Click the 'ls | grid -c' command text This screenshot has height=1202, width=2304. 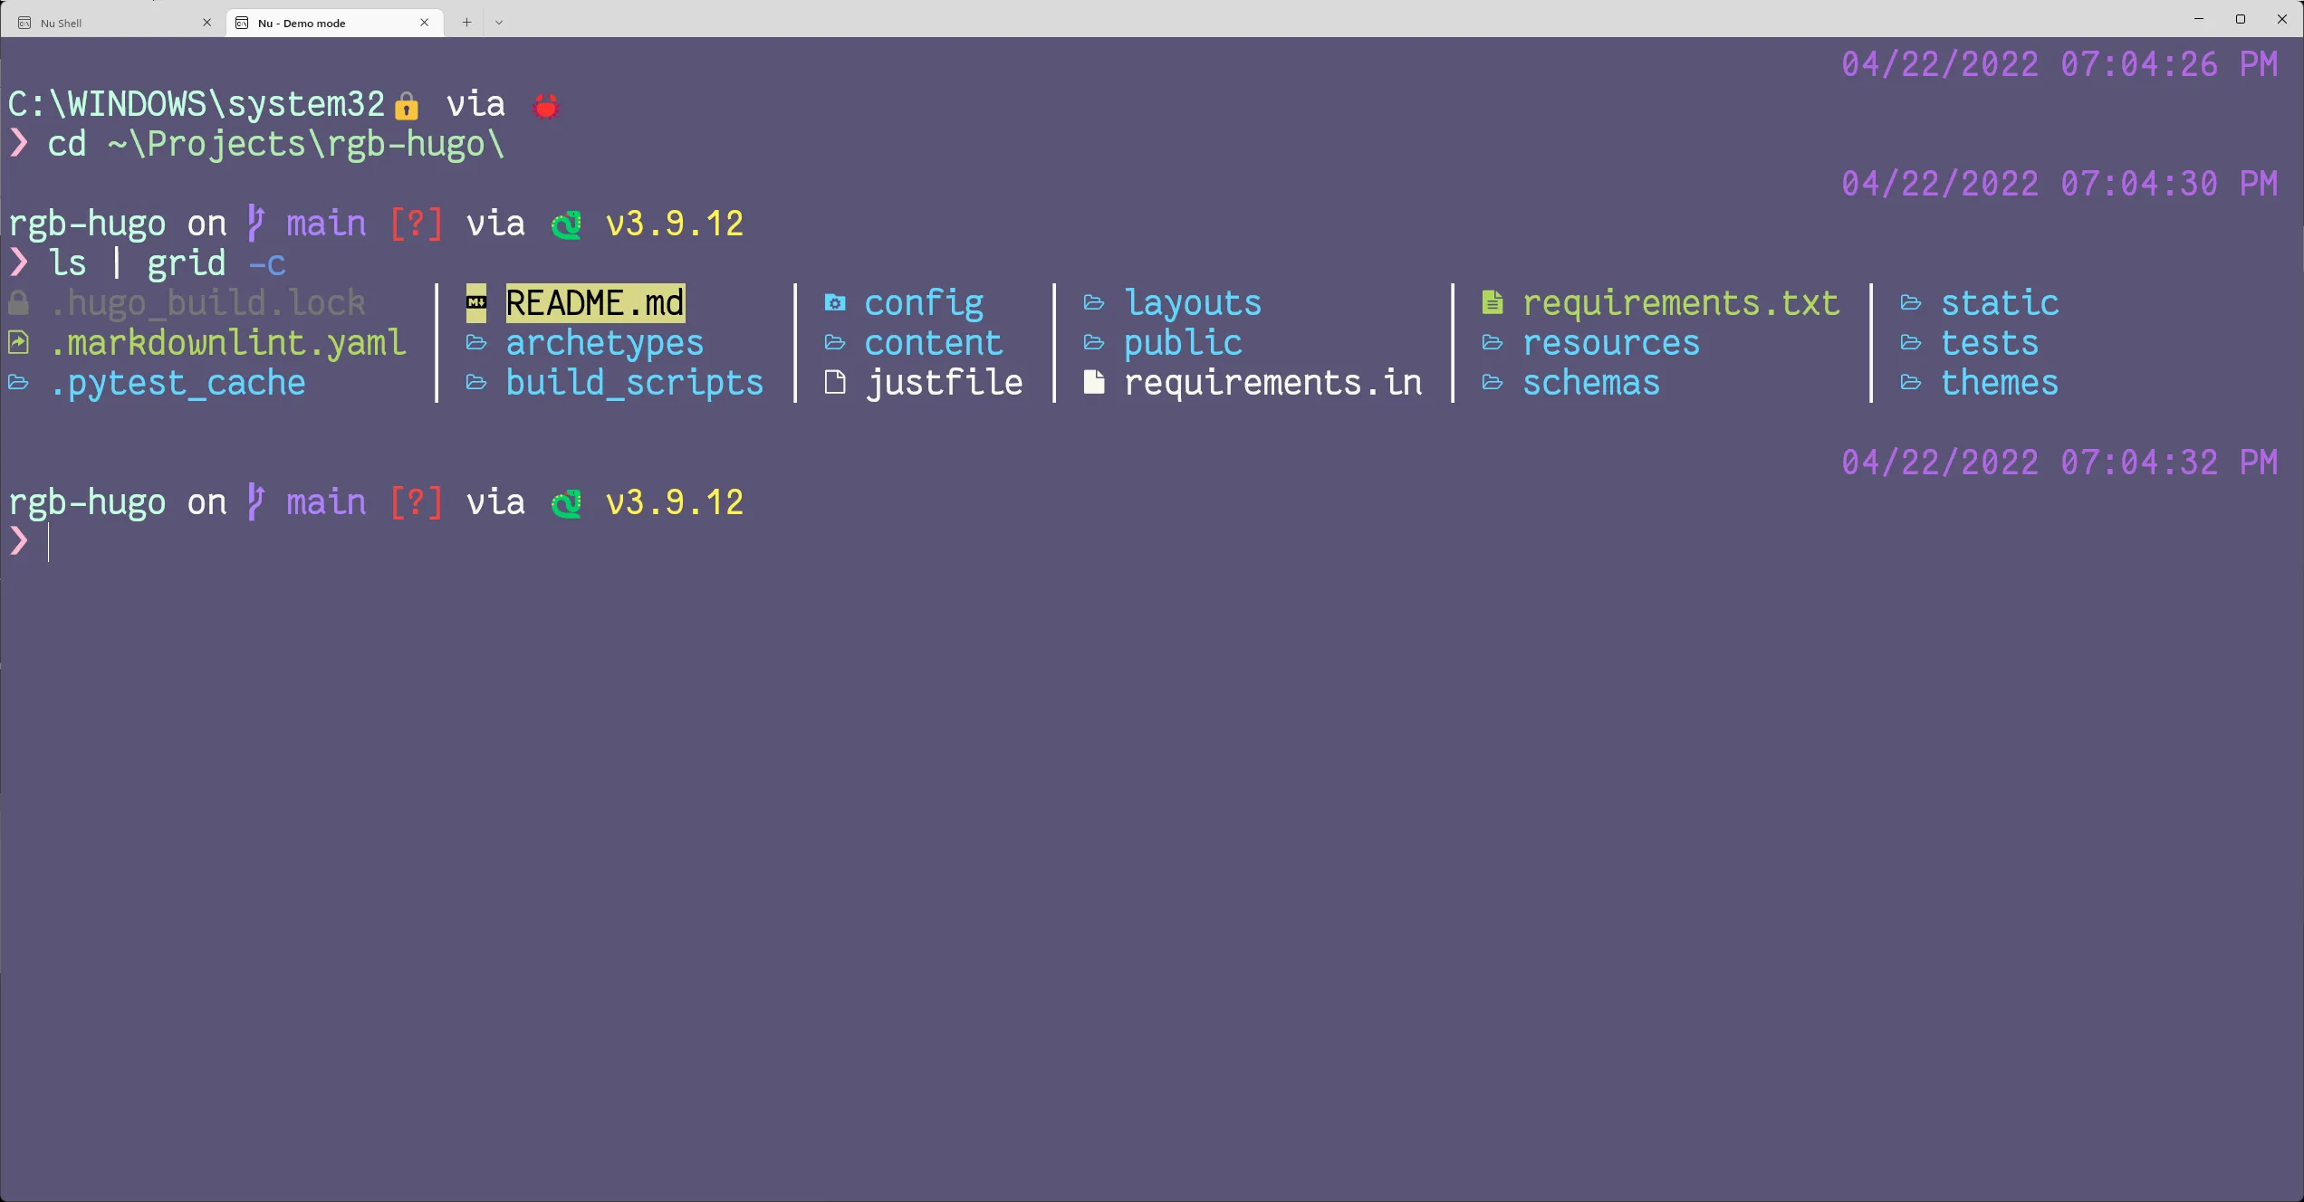point(167,263)
